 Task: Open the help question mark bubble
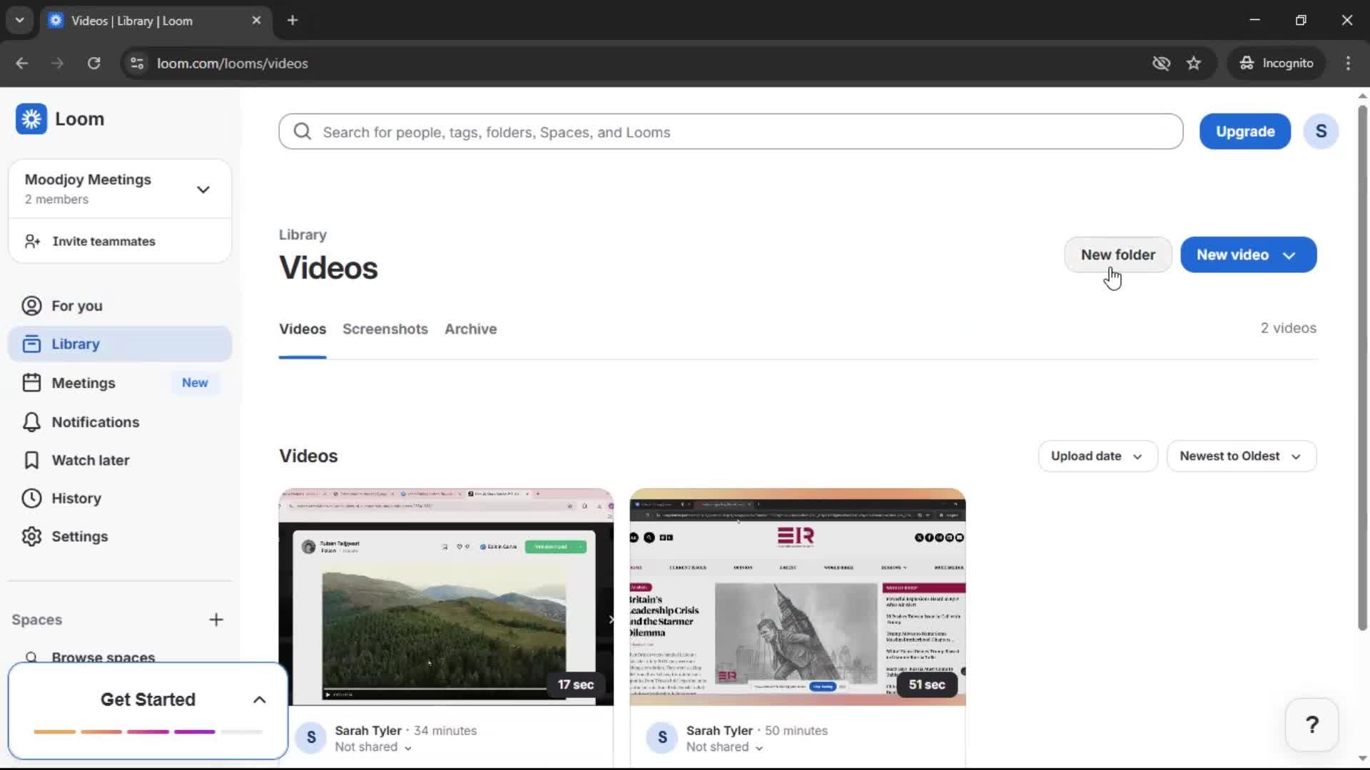(1311, 724)
